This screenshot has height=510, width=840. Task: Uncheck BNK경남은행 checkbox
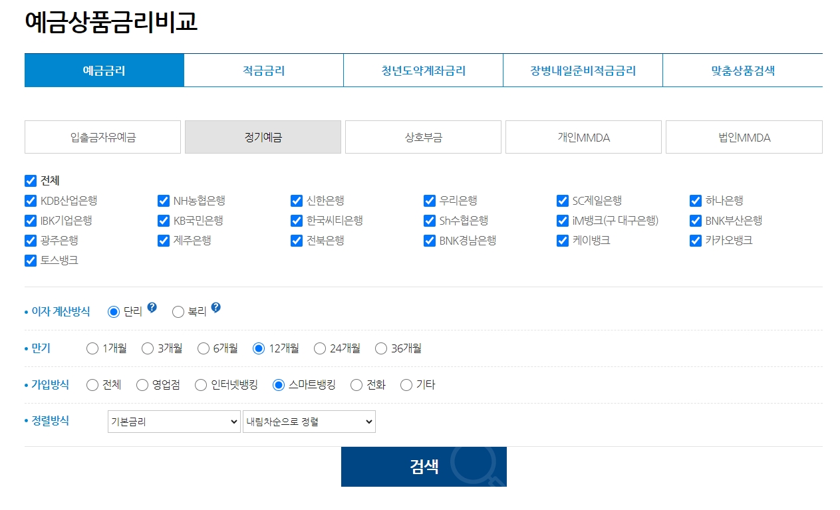pyautogui.click(x=430, y=241)
